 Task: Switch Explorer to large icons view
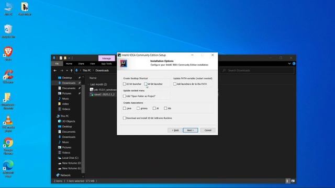tap(293, 181)
